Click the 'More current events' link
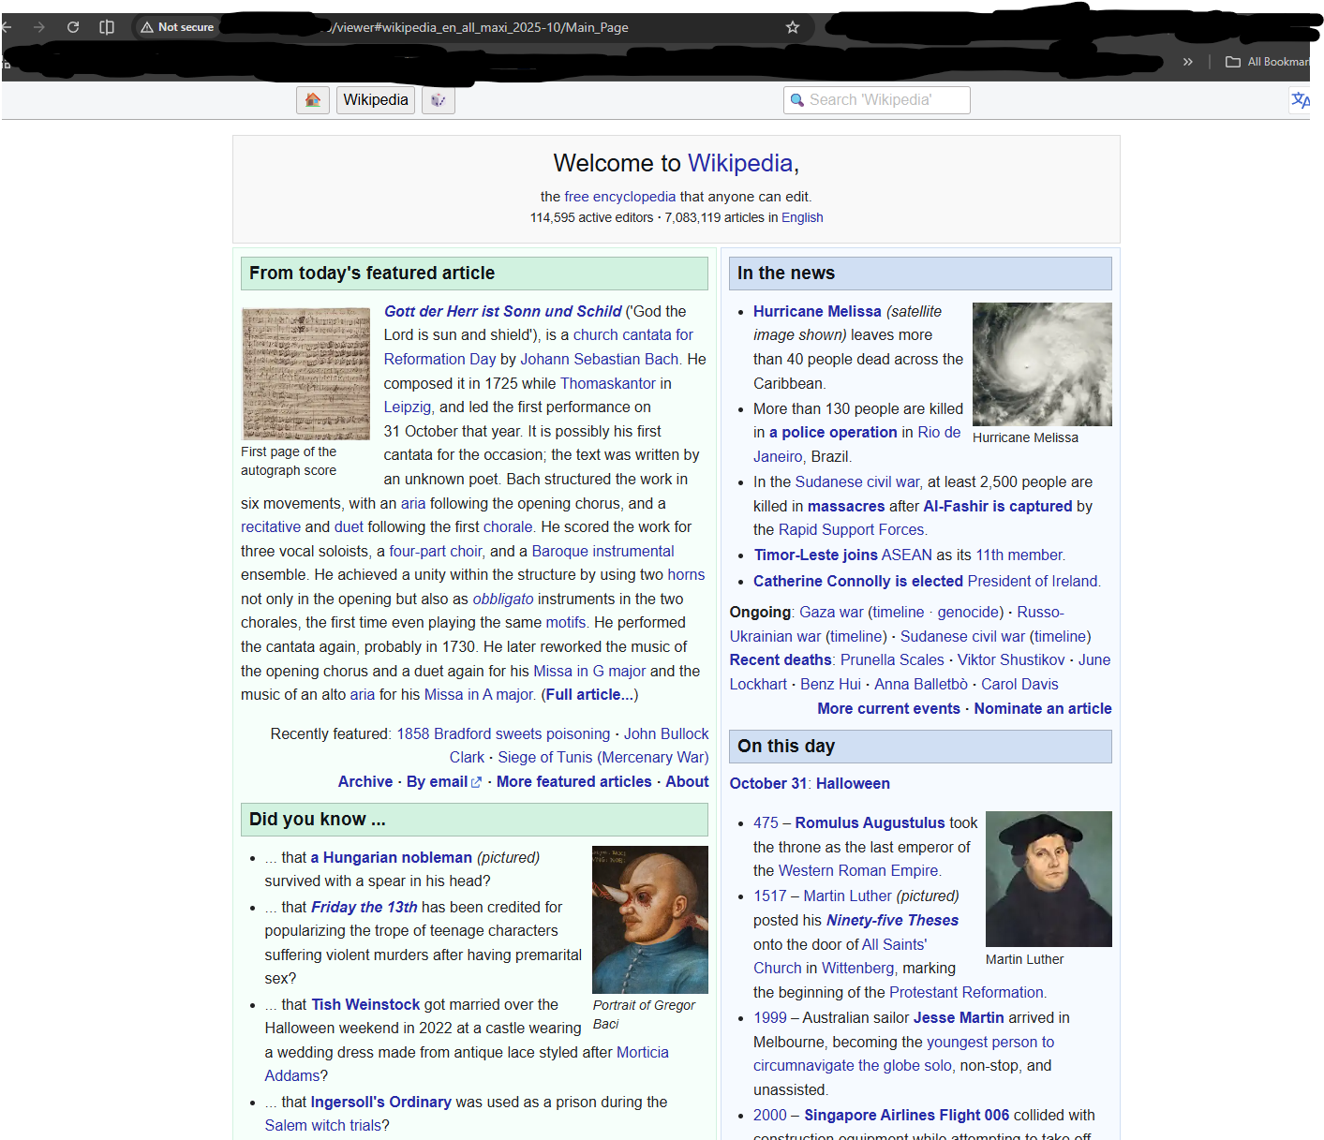The height and width of the screenshot is (1140, 1324). point(888,708)
